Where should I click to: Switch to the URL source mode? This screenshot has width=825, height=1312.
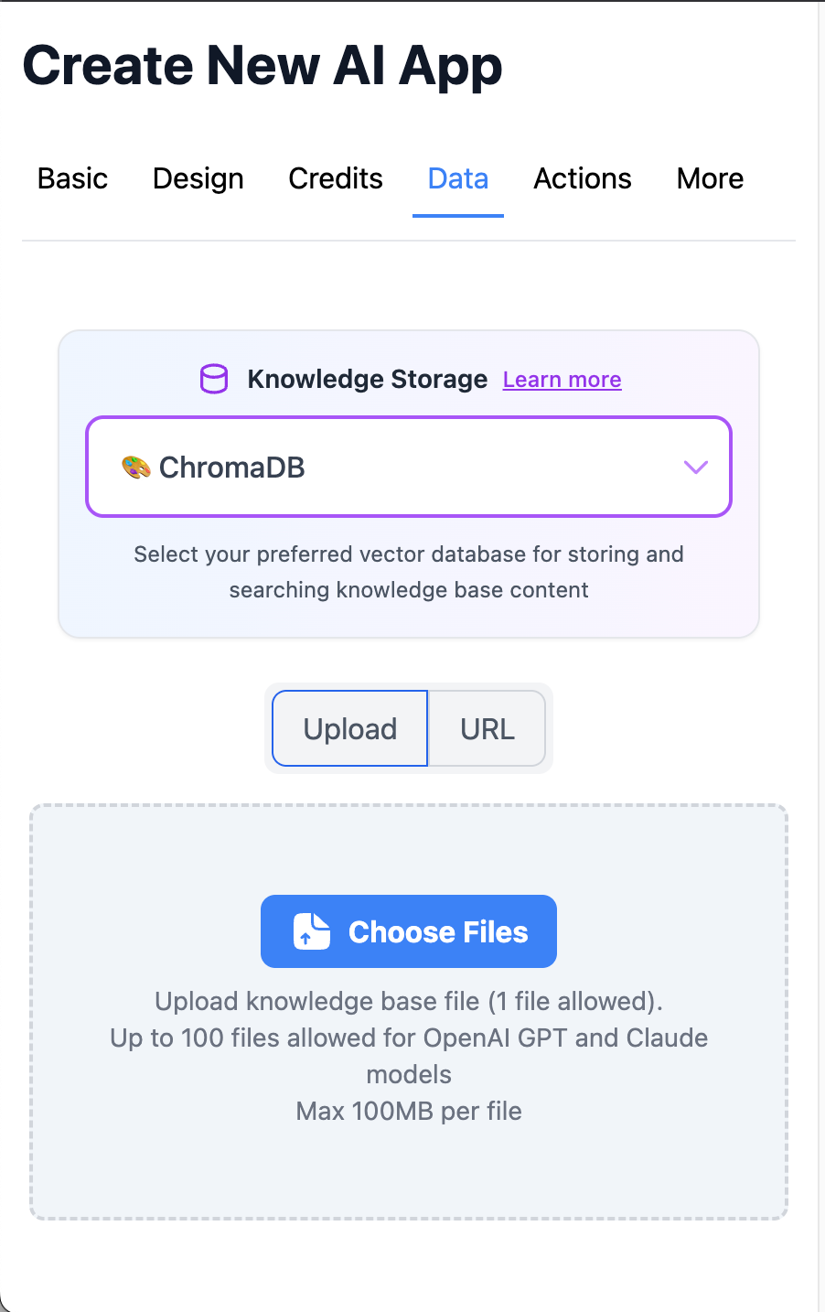point(487,729)
